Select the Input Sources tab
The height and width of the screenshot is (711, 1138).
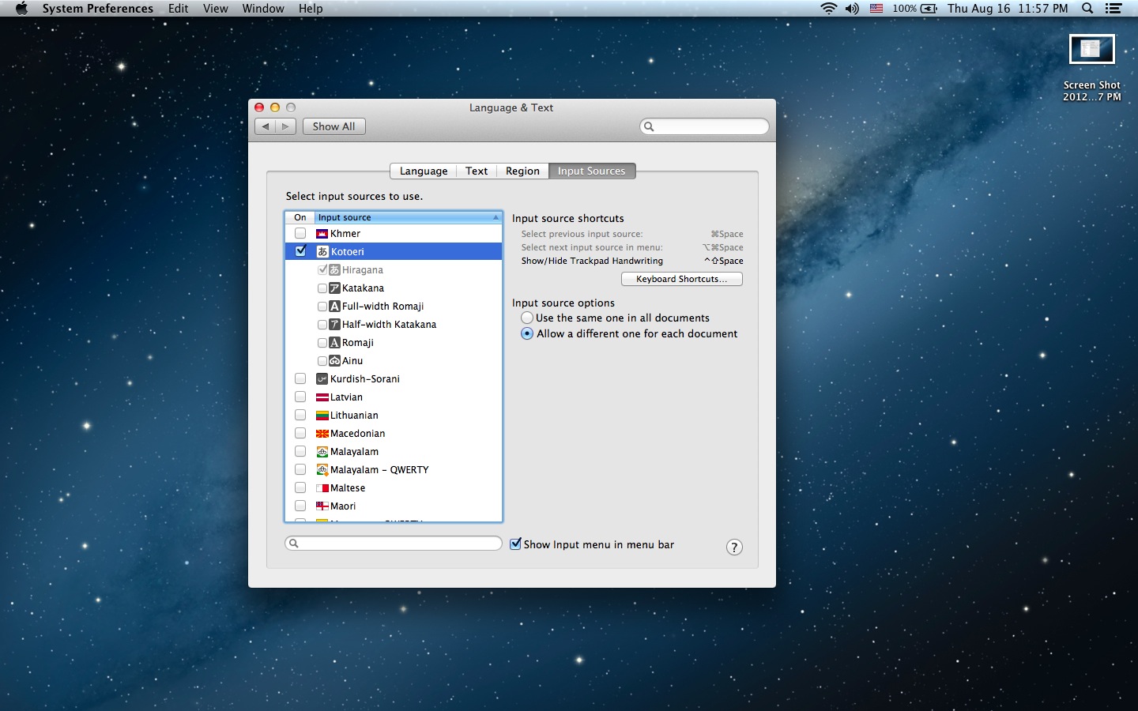click(x=592, y=171)
